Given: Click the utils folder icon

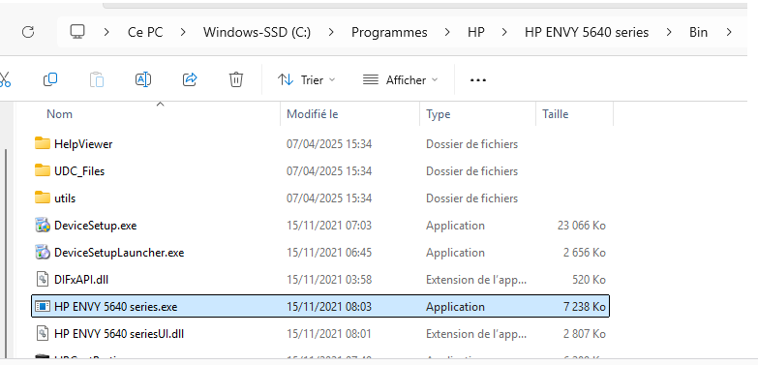Looking at the screenshot, I should coord(43,198).
